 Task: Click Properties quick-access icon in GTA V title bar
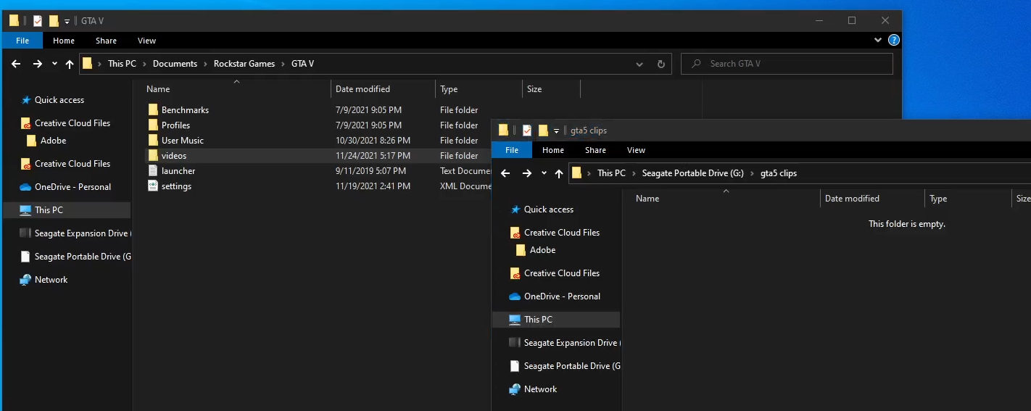coord(38,21)
